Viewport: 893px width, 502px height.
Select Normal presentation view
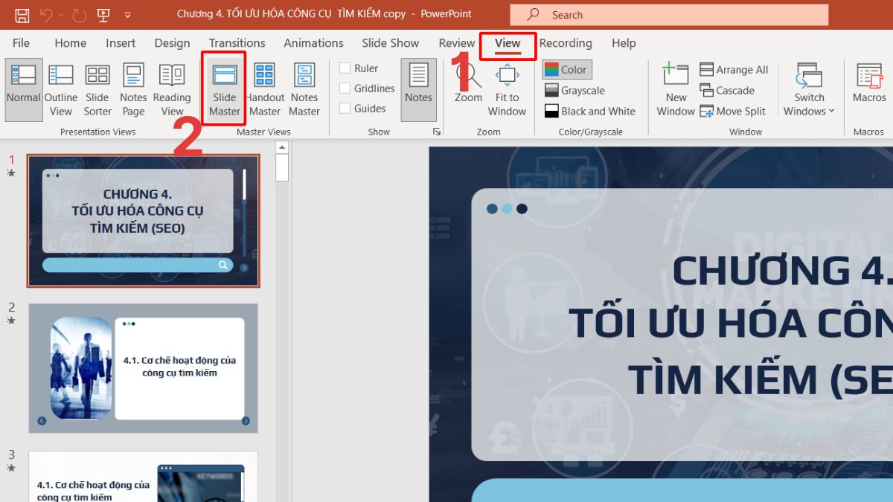(24, 90)
